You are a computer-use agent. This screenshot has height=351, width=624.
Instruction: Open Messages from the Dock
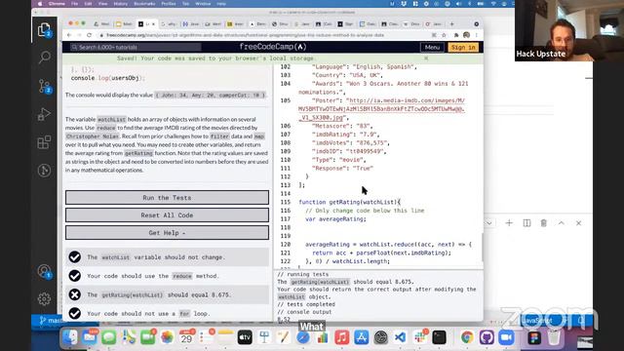(x=108, y=337)
